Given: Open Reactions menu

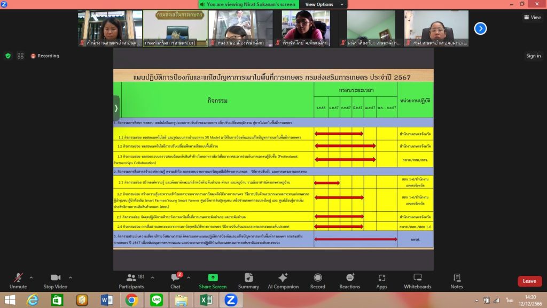Looking at the screenshot, I should [x=349, y=281].
